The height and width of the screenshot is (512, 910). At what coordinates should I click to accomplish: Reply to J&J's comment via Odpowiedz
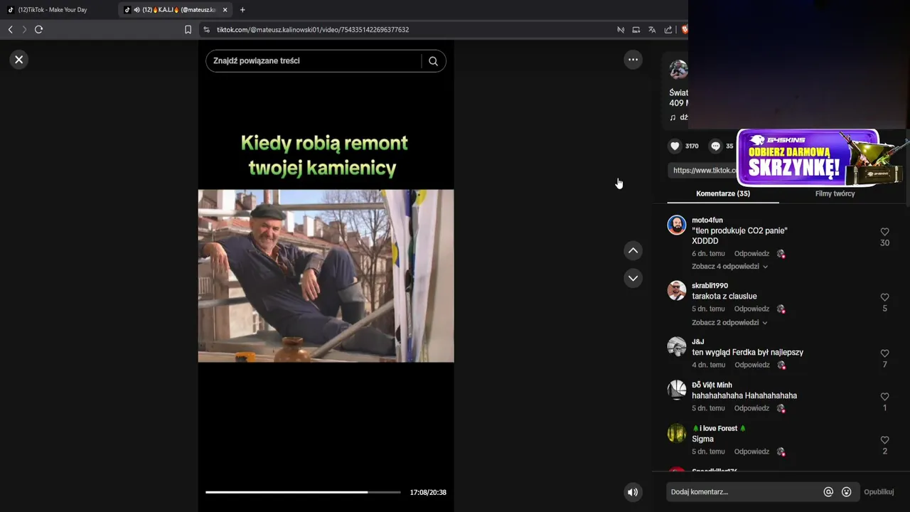[x=752, y=366]
